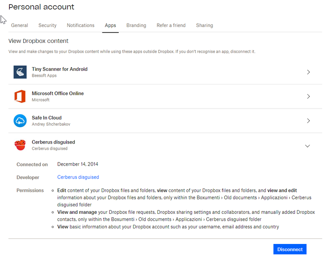326x257 pixels.
Task: Click the Tiny Scanner for Android title
Action: (60, 69)
